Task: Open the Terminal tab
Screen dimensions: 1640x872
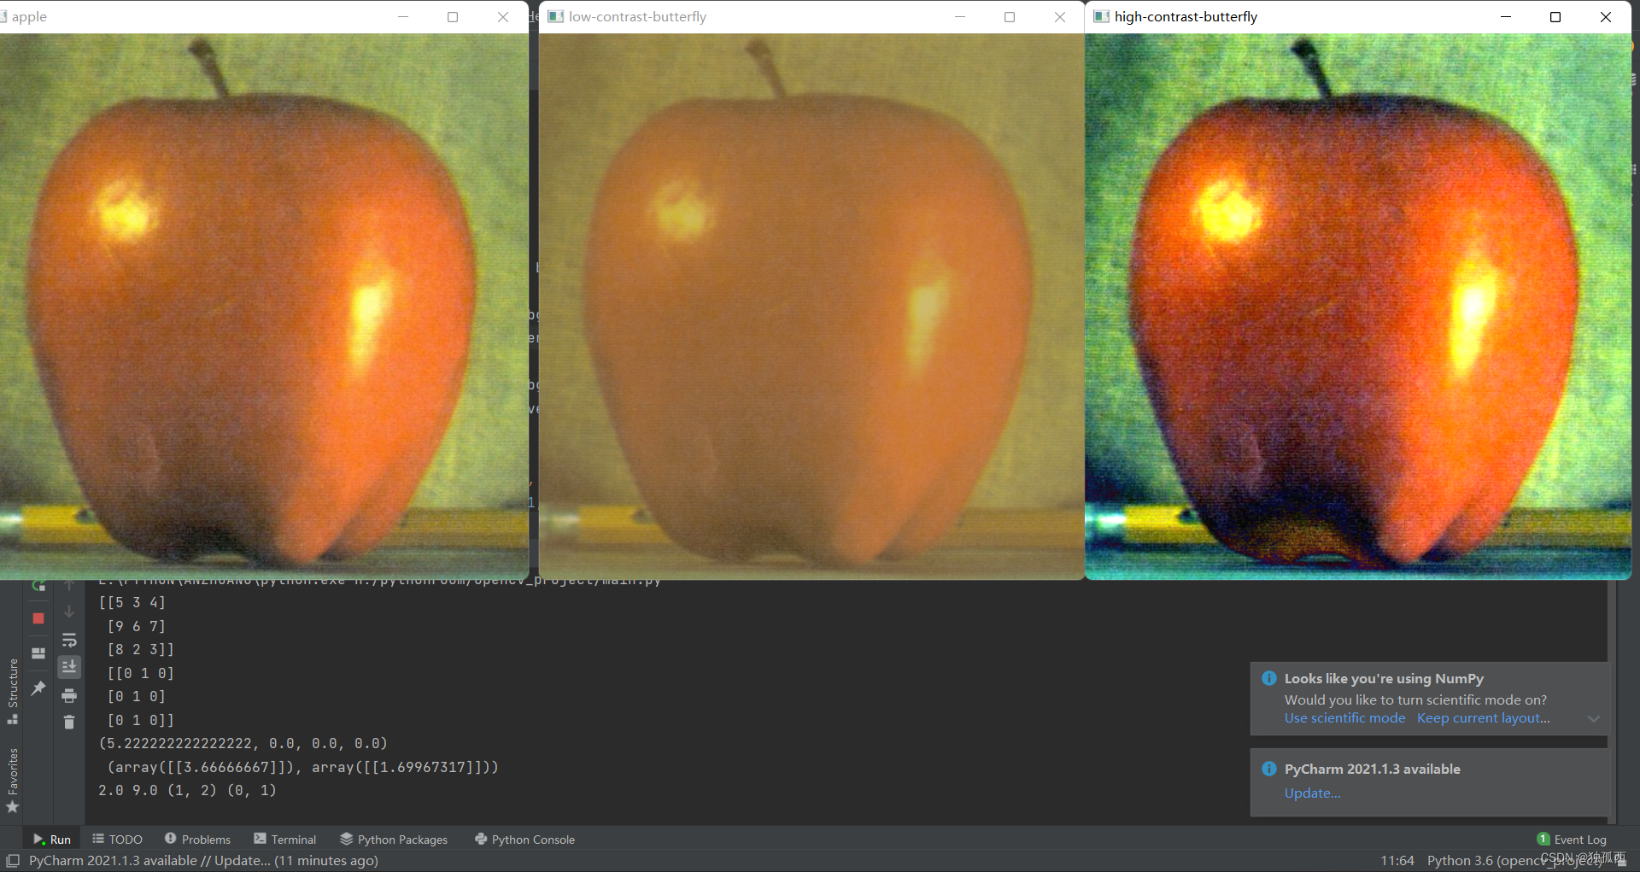Action: pyautogui.click(x=285, y=840)
